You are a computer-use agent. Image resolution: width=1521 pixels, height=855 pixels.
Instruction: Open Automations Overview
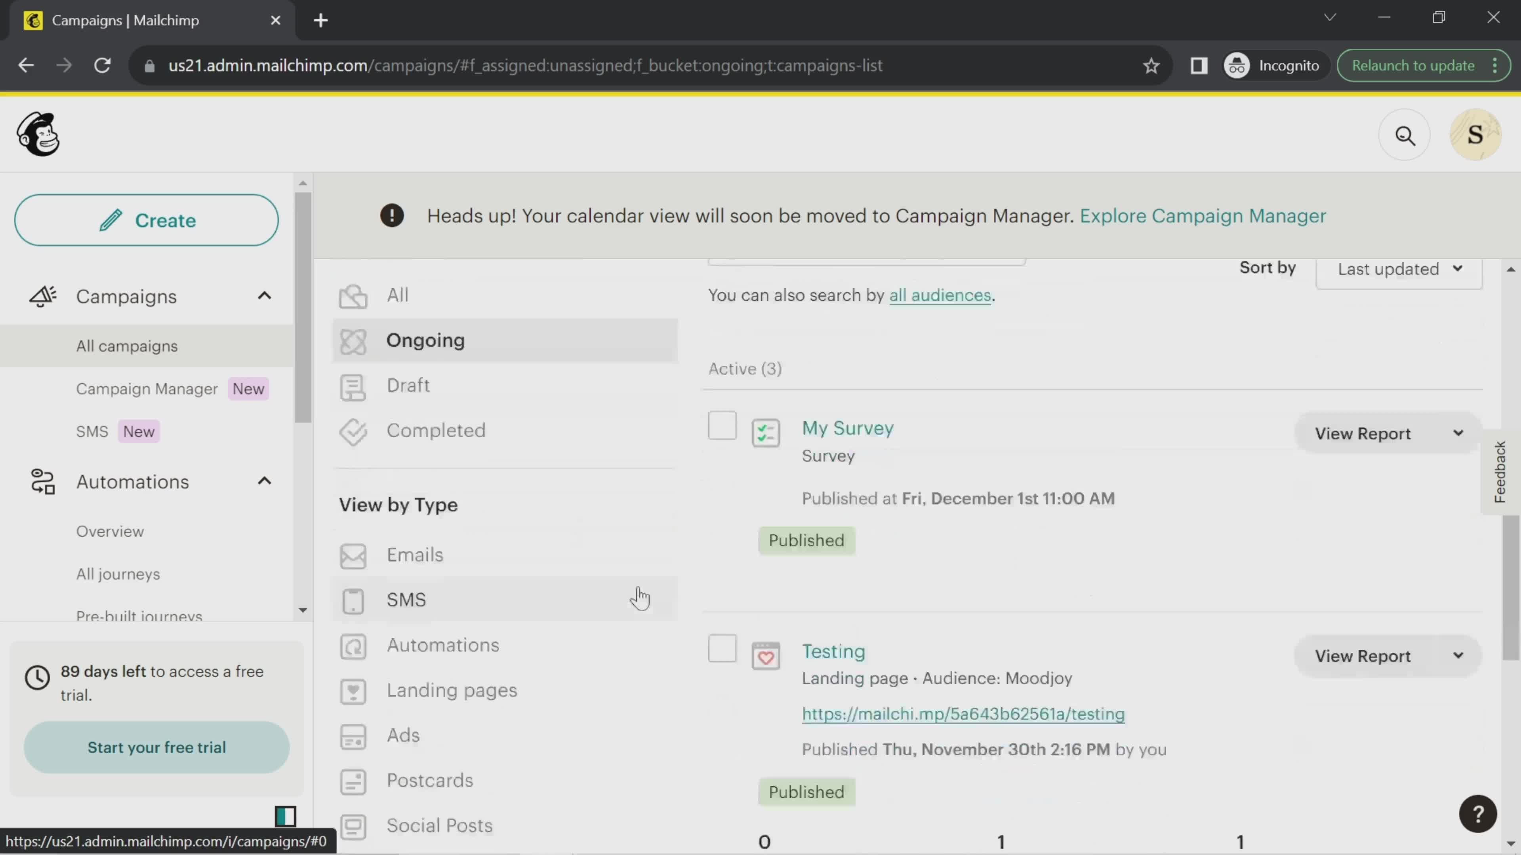click(110, 531)
